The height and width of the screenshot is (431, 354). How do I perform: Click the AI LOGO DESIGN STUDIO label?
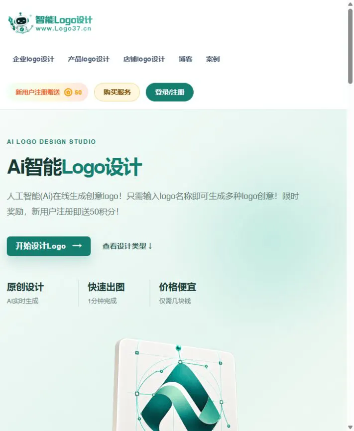[51, 141]
